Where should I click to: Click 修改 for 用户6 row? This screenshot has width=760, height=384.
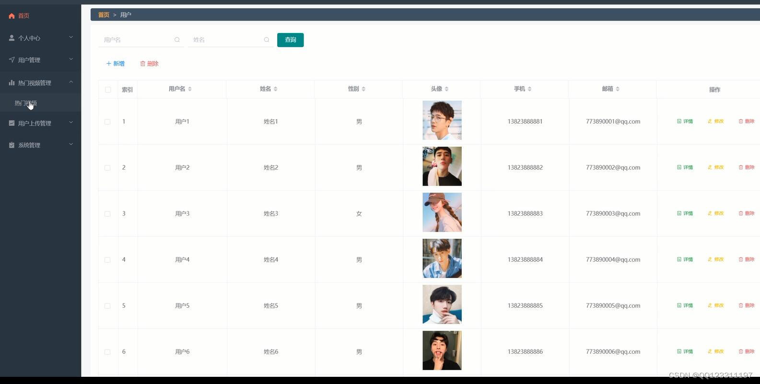click(715, 351)
